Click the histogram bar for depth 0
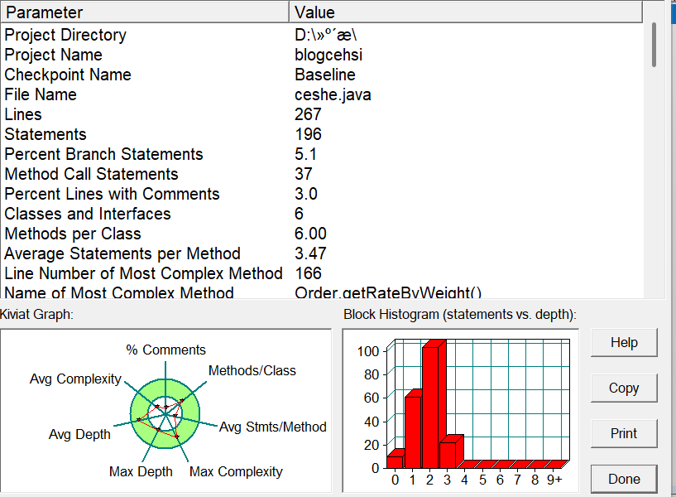 (395, 462)
